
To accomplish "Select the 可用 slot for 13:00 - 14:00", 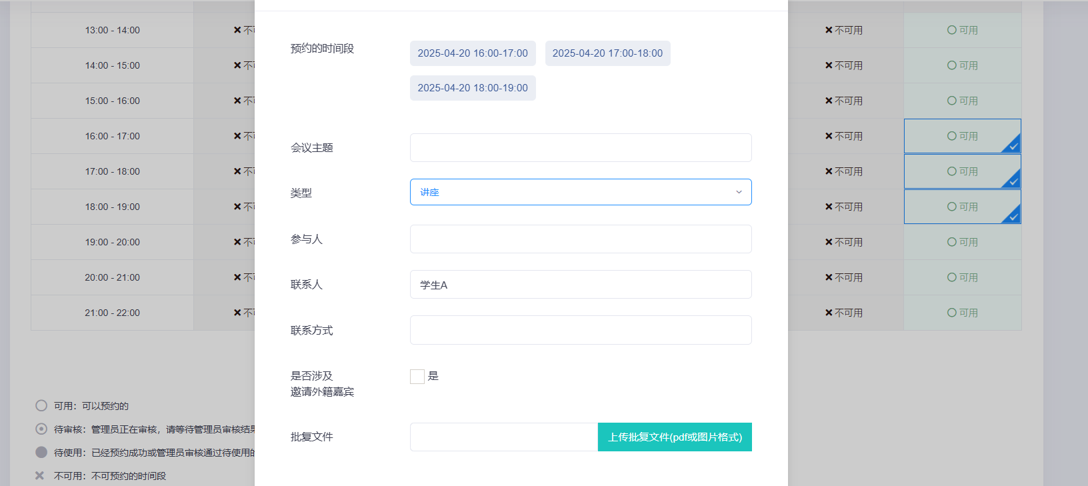I will point(962,30).
